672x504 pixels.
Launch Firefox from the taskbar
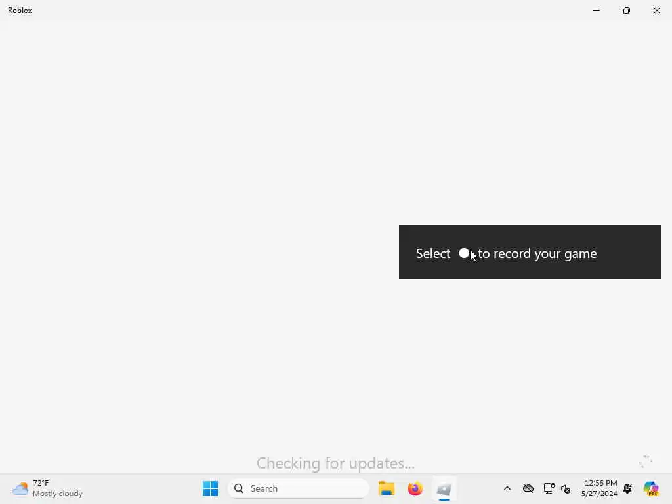click(x=415, y=488)
